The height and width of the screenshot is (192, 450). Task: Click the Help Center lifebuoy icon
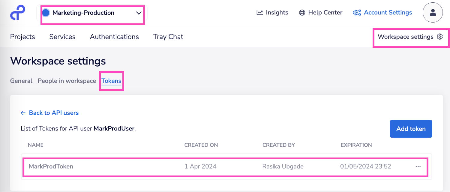[x=302, y=13]
